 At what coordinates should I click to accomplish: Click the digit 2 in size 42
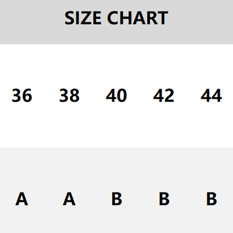coord(169,96)
